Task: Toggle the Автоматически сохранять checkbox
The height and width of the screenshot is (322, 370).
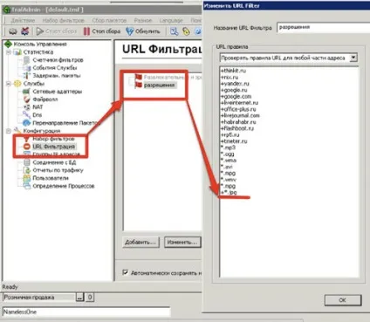Action: tap(126, 272)
